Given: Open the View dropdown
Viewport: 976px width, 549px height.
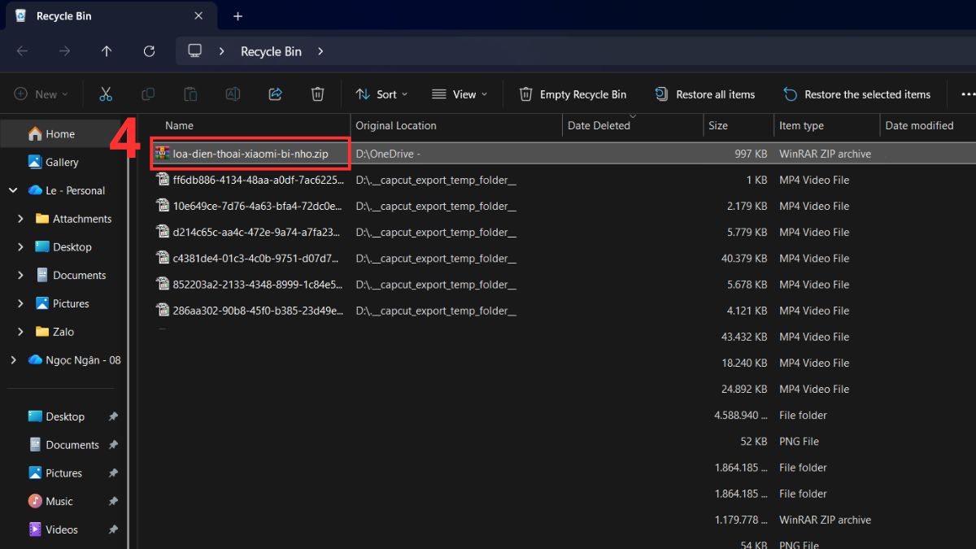Looking at the screenshot, I should click(x=459, y=94).
